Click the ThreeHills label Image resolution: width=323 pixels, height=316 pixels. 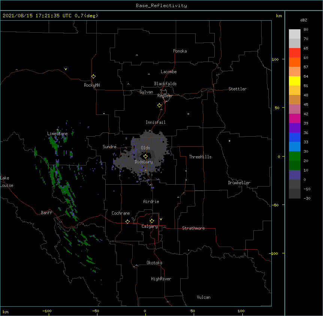[x=200, y=157]
